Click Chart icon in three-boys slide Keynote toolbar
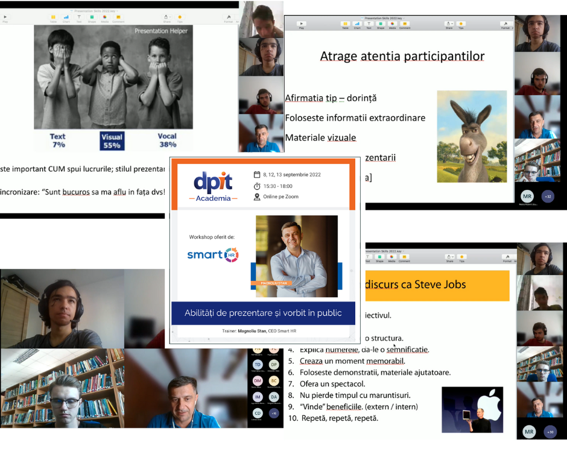The height and width of the screenshot is (475, 567). (66, 17)
